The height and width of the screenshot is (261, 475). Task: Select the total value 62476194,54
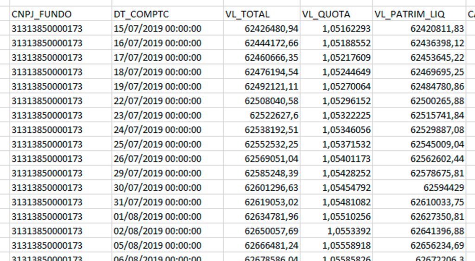pyautogui.click(x=262, y=72)
